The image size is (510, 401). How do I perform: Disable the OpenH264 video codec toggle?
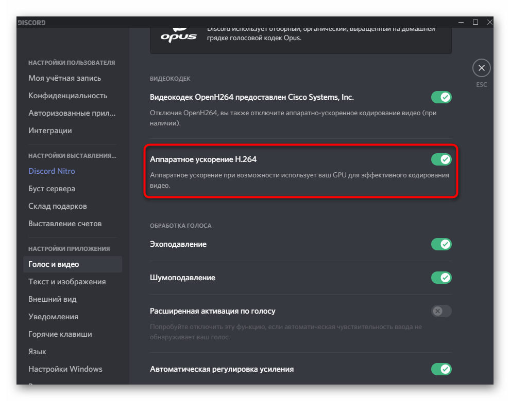tap(441, 97)
